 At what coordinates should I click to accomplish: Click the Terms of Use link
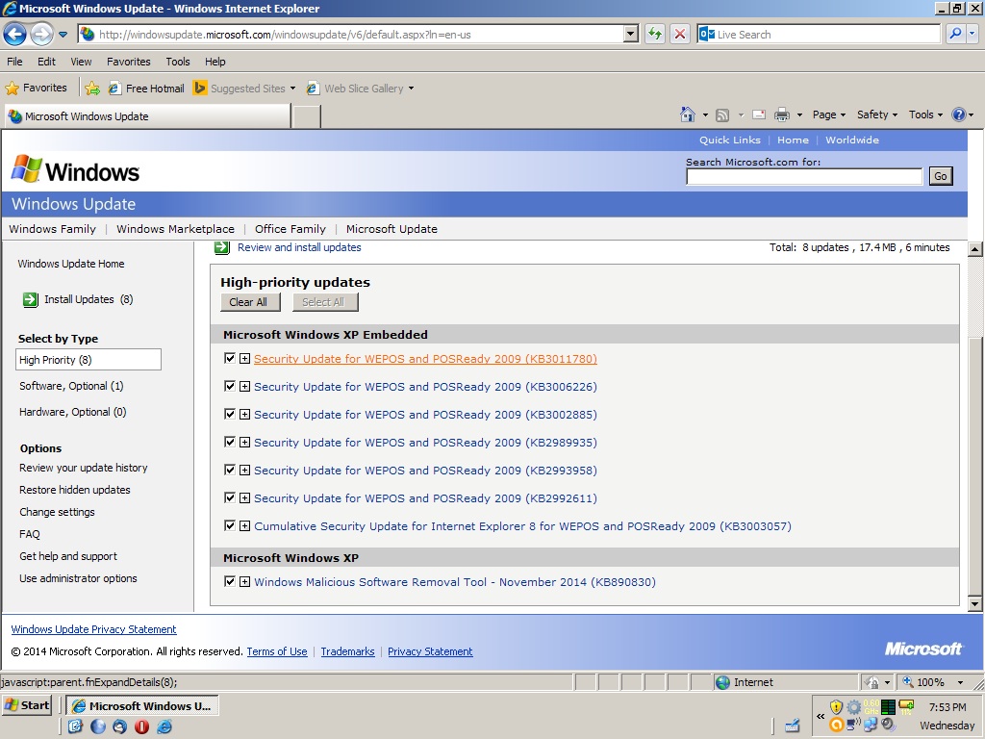click(x=277, y=651)
